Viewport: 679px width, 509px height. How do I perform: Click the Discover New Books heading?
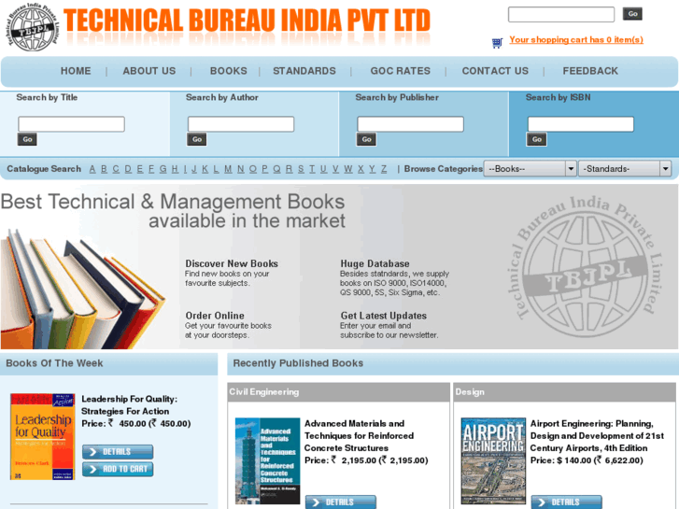(232, 263)
